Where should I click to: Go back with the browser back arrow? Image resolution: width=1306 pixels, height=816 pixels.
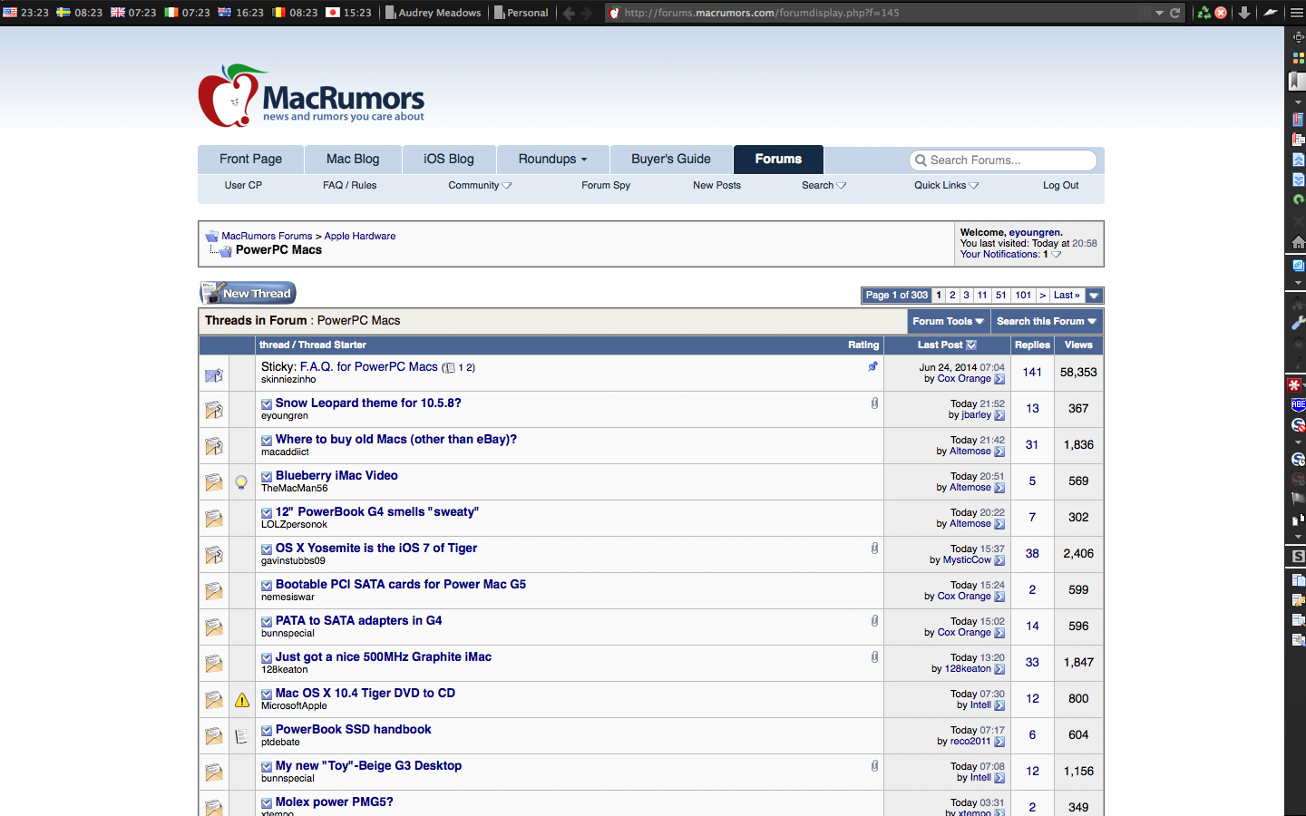(x=569, y=13)
